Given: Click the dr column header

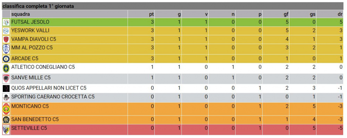Looking at the screenshot, I should tap(340, 15).
